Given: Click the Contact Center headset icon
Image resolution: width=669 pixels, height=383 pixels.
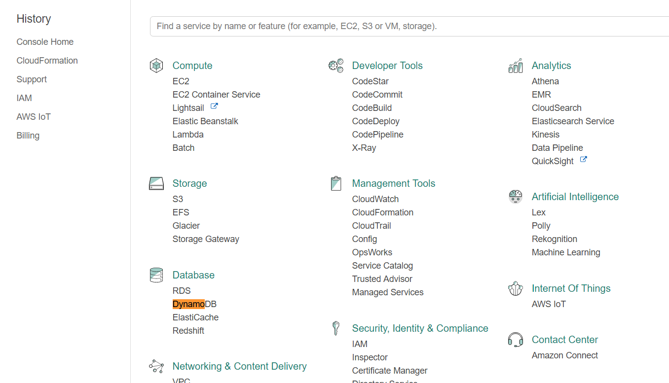Looking at the screenshot, I should coord(516,340).
